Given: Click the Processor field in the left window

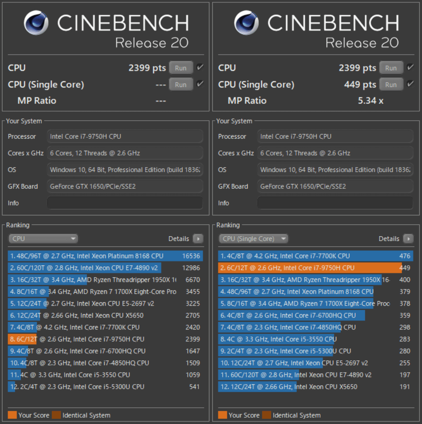Looking at the screenshot, I should 125,136.
